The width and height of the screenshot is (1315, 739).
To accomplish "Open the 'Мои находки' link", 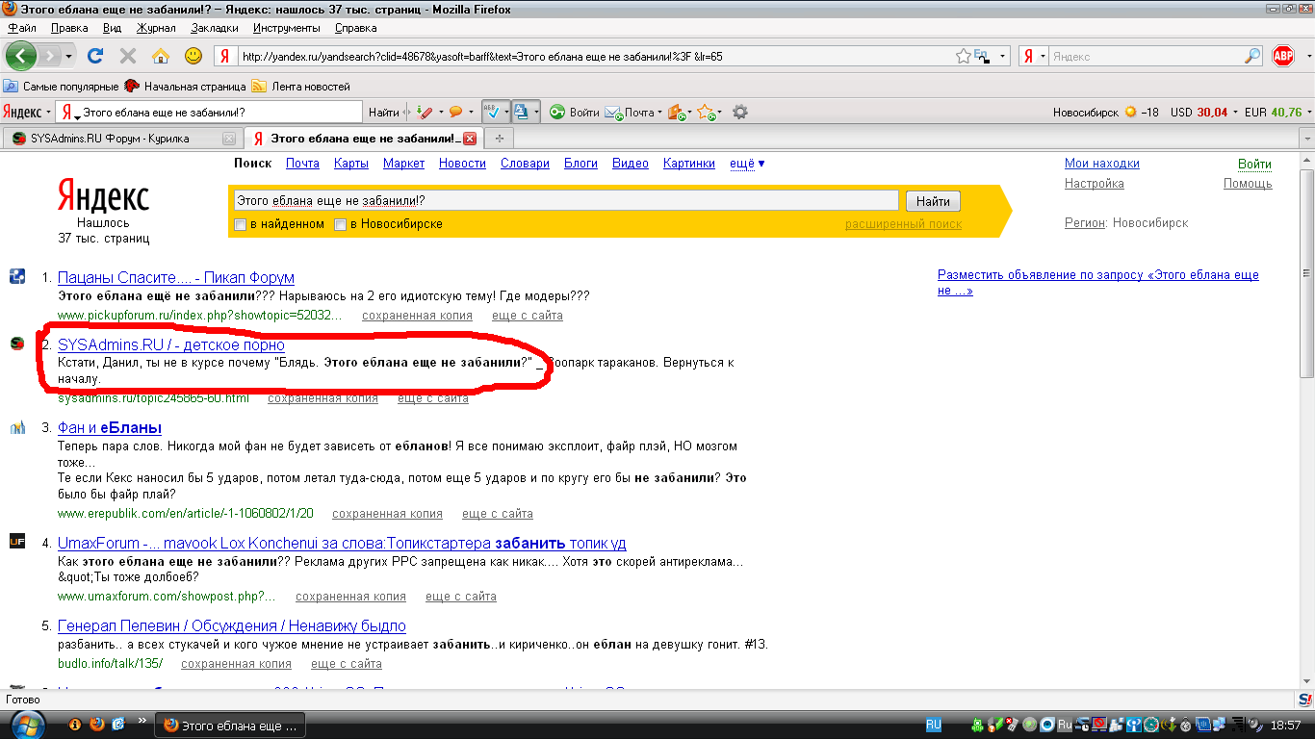I will tap(1102, 164).
